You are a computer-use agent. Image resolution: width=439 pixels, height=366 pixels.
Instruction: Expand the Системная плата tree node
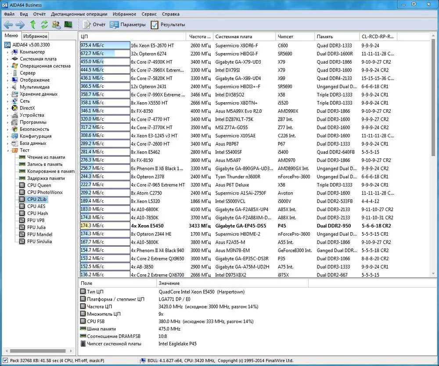7,59
